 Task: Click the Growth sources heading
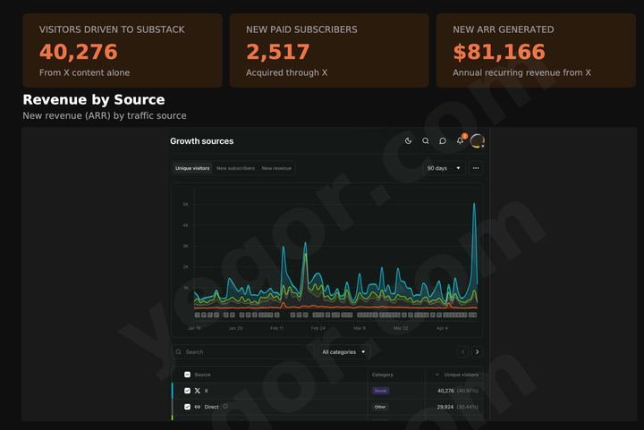tap(201, 141)
